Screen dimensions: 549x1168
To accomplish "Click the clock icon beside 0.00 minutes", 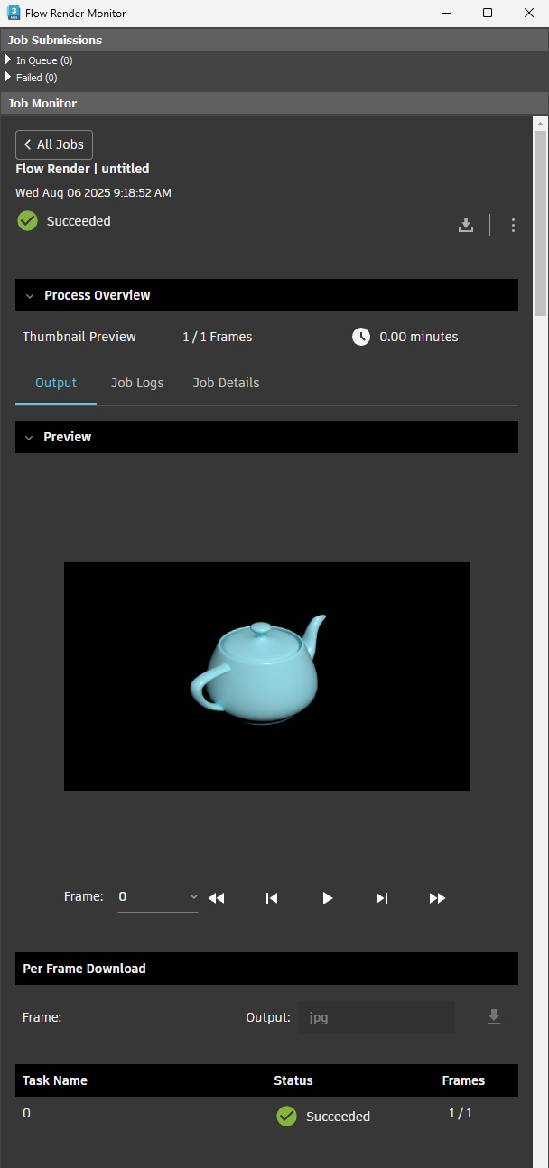I will click(361, 337).
